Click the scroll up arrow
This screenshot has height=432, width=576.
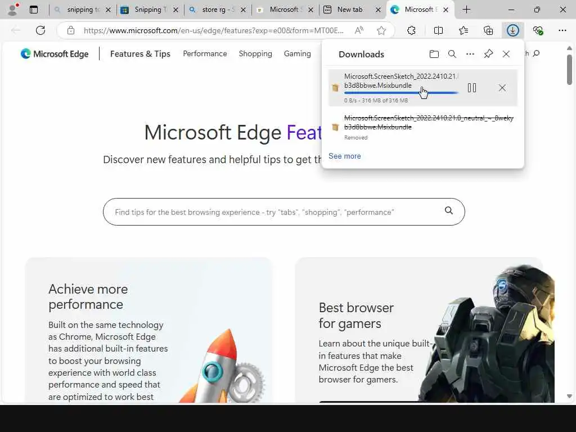pos(569,48)
